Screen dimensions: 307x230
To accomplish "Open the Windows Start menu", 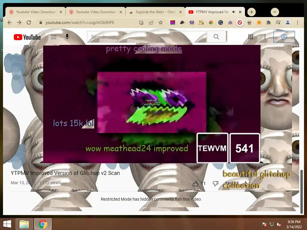I will pyautogui.click(x=7, y=224).
